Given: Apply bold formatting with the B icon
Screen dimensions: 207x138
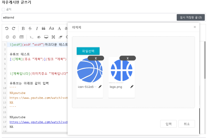Looking at the screenshot, I should click(x=23, y=28).
